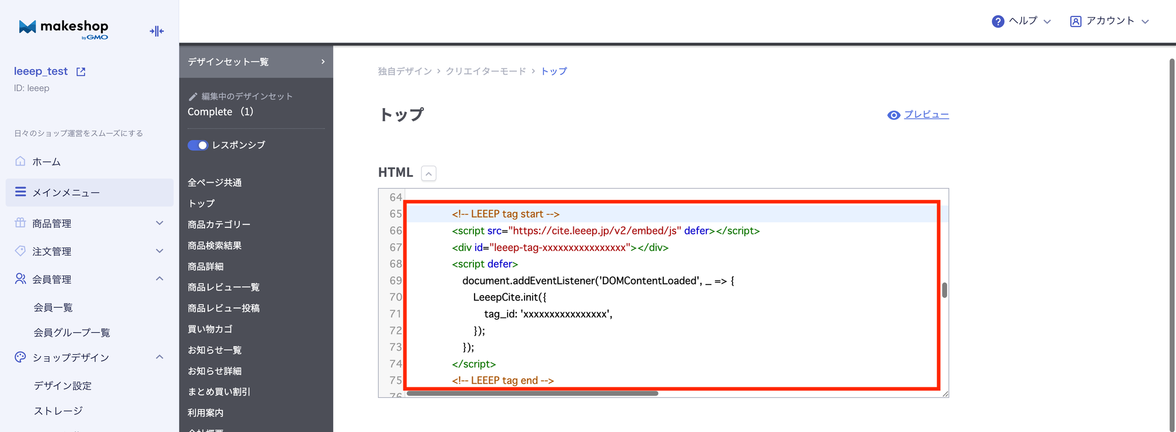The width and height of the screenshot is (1176, 432).
Task: Collapse the sidebar with the toggle icon
Action: [x=156, y=31]
